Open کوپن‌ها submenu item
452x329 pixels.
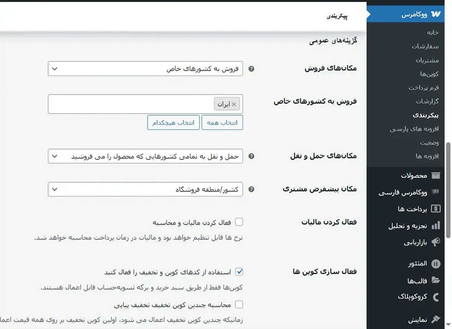430,74
